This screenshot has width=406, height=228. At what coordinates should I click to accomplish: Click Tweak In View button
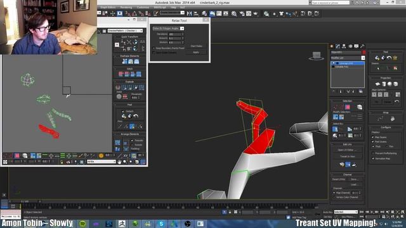coord(347,156)
